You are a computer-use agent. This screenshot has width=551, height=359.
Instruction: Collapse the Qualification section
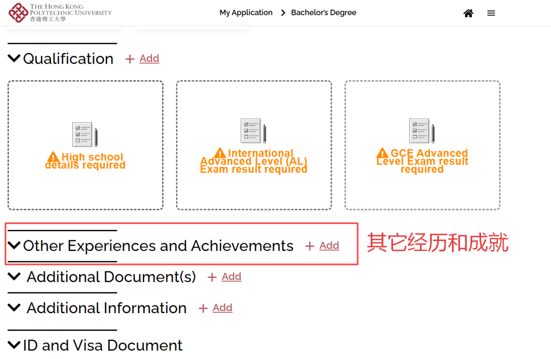point(14,58)
